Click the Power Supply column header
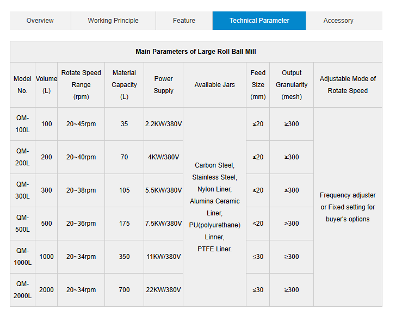402x328 pixels. point(163,85)
